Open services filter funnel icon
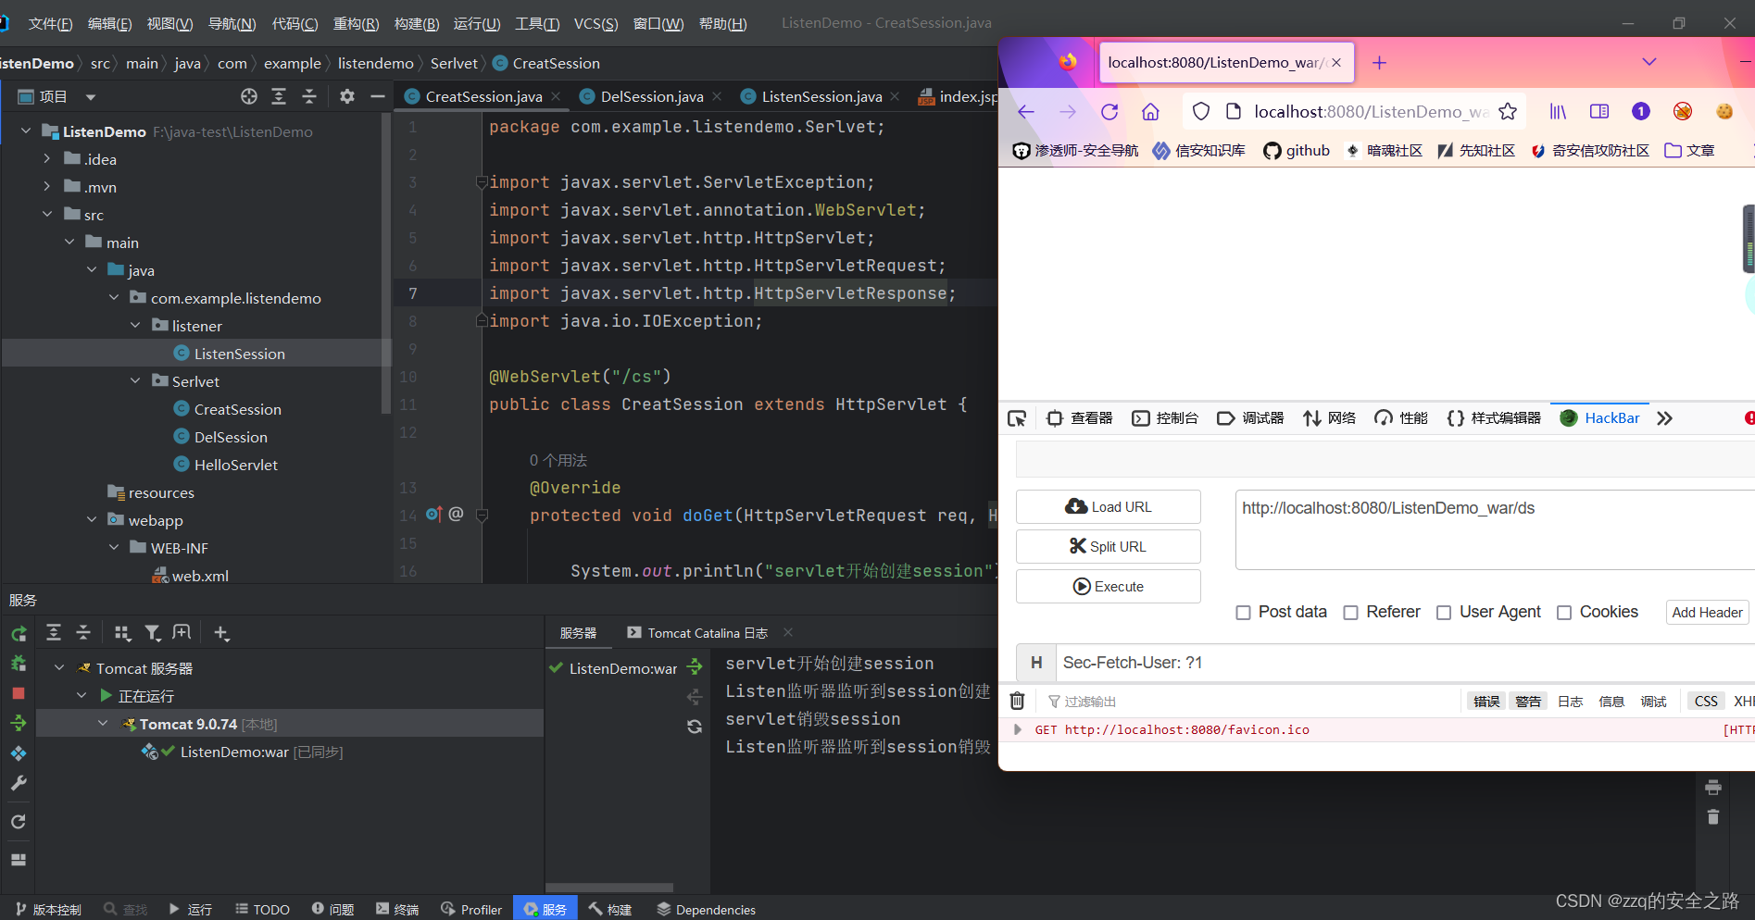Image resolution: width=1755 pixels, height=920 pixels. [x=153, y=633]
